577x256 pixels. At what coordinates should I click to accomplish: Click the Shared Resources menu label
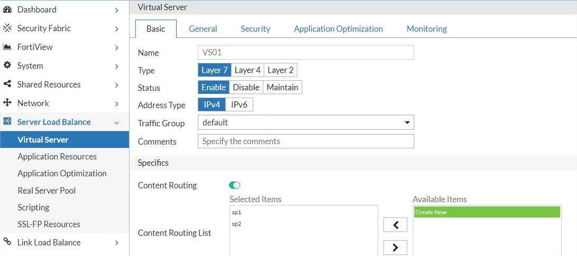(49, 84)
